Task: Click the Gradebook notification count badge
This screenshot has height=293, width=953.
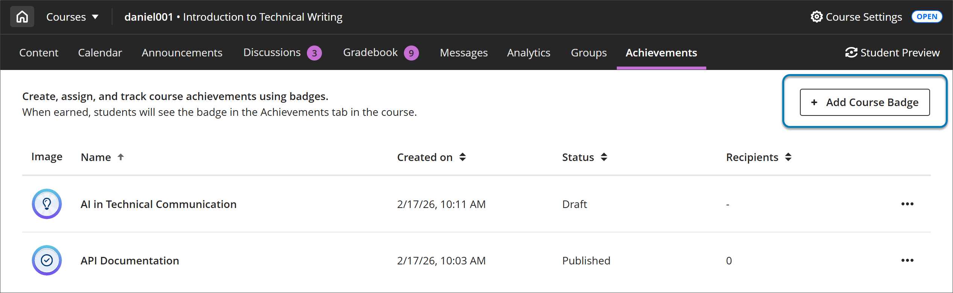Action: coord(411,53)
